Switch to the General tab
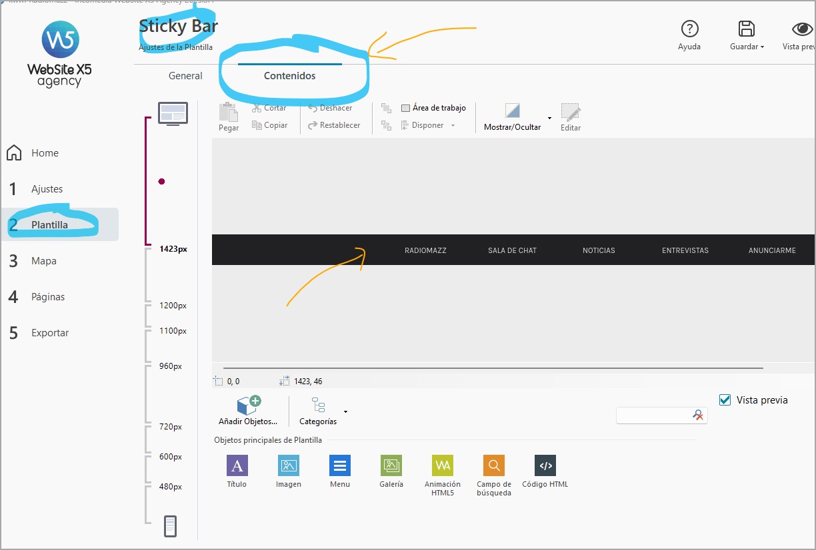 pyautogui.click(x=185, y=76)
